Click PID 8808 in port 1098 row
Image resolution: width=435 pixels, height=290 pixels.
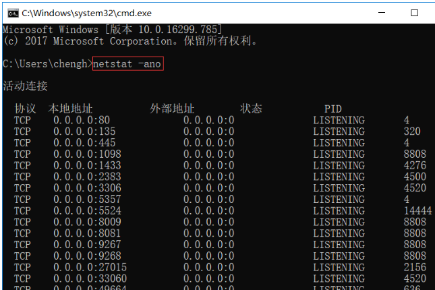[x=415, y=154]
